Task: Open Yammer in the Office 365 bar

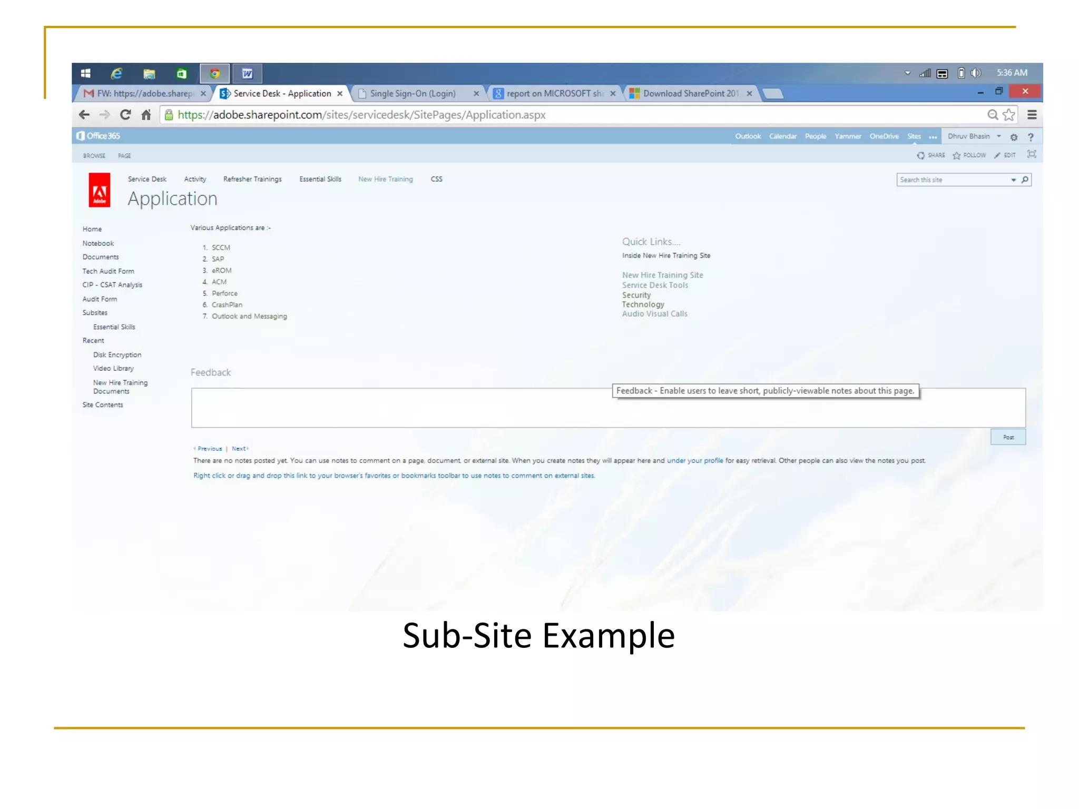Action: [847, 136]
